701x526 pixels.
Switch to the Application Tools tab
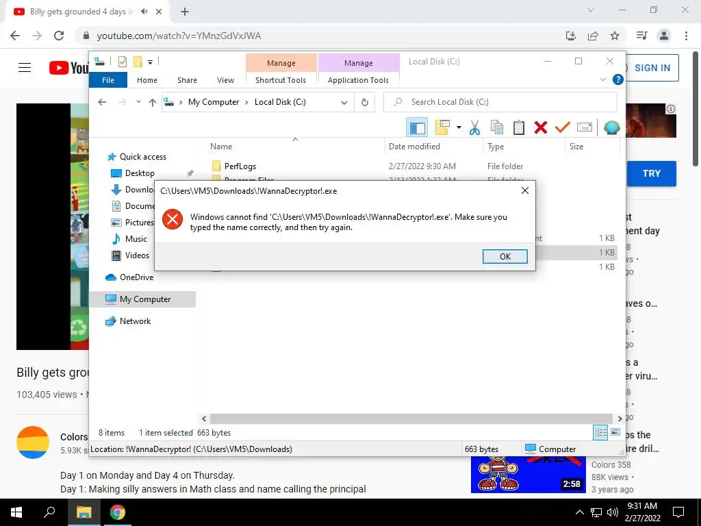[x=358, y=80]
